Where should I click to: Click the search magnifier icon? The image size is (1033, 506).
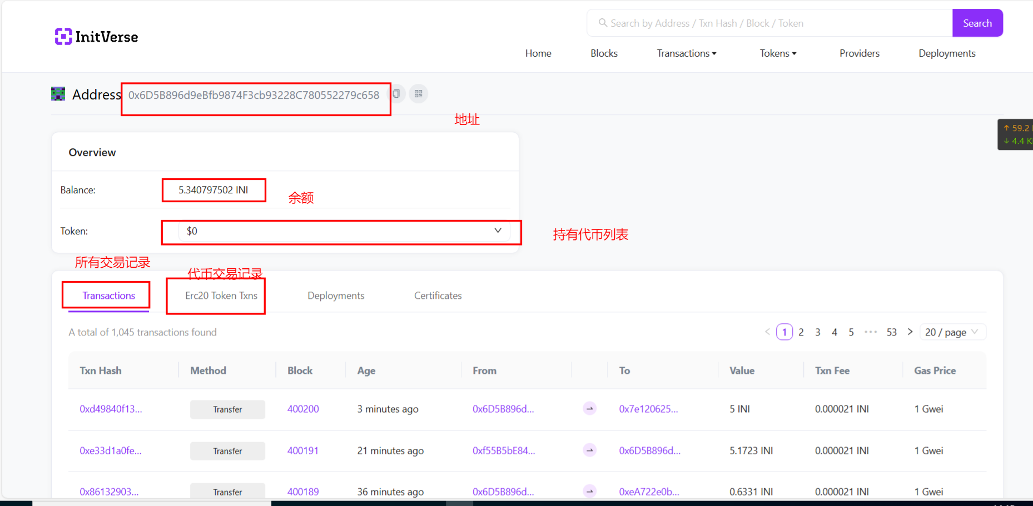(x=602, y=23)
